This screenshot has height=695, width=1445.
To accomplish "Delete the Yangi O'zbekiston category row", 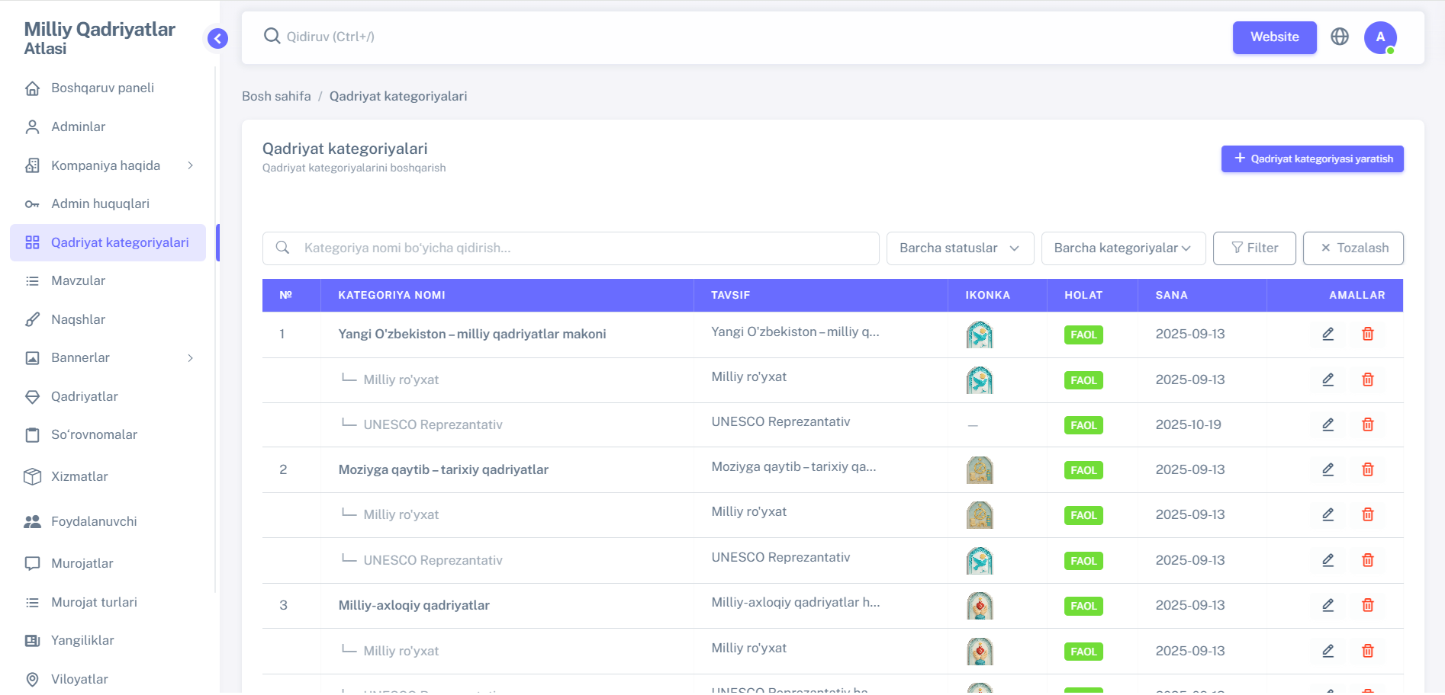I will (1367, 334).
